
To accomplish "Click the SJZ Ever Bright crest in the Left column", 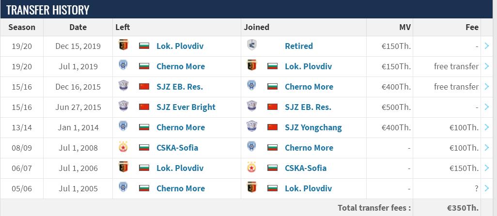I will click(123, 107).
